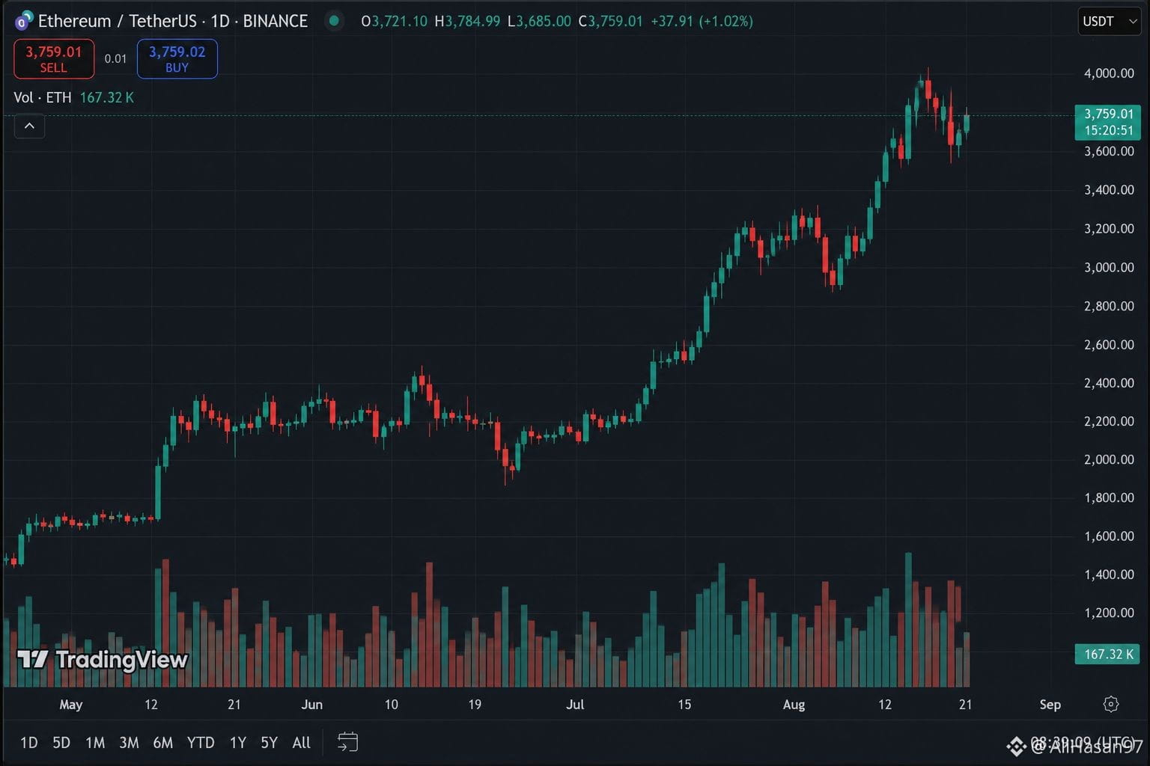Click the 2,200.00 price scale label
Viewport: 1150px width, 766px height.
pyautogui.click(x=1109, y=421)
